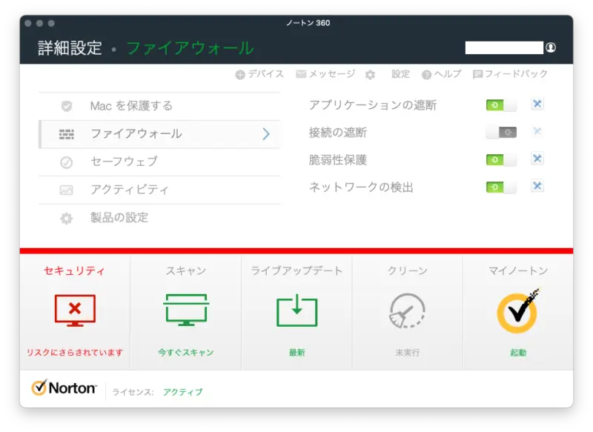Click the gear icon beside 設定
593x432 pixels.
tap(370, 75)
